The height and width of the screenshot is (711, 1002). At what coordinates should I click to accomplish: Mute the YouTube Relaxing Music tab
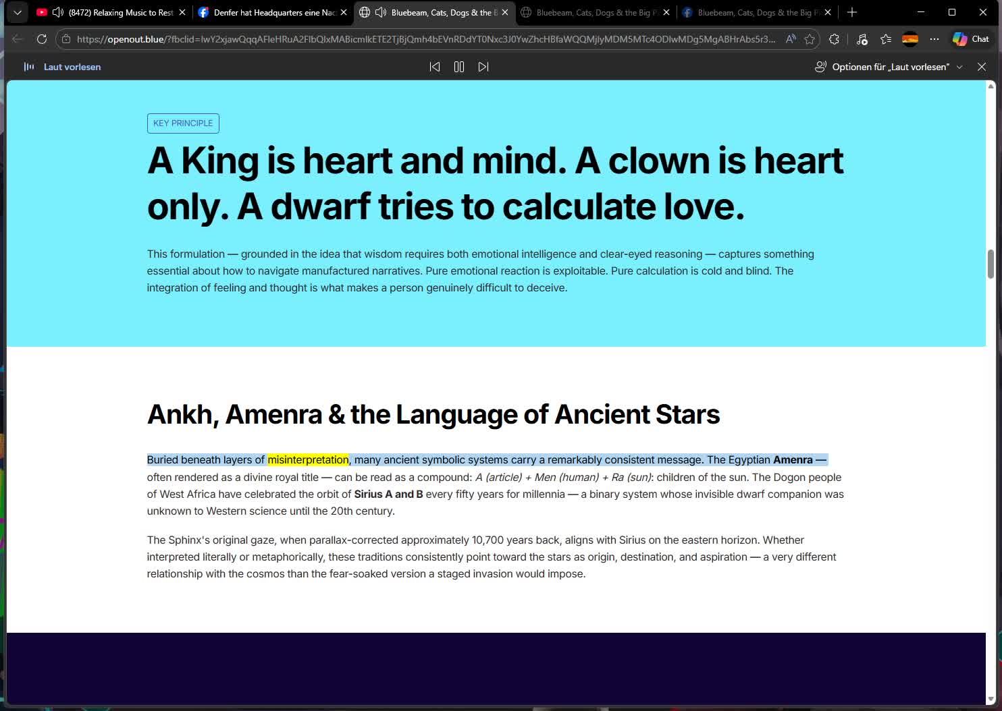pos(58,12)
